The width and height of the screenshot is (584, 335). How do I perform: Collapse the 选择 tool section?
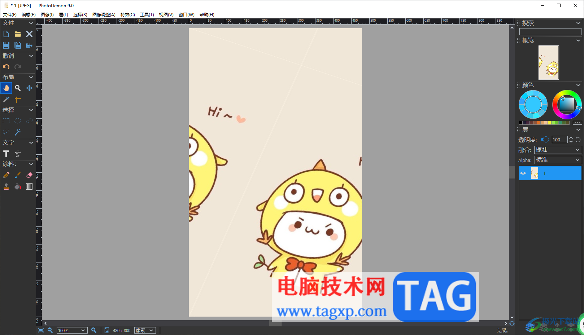point(31,110)
